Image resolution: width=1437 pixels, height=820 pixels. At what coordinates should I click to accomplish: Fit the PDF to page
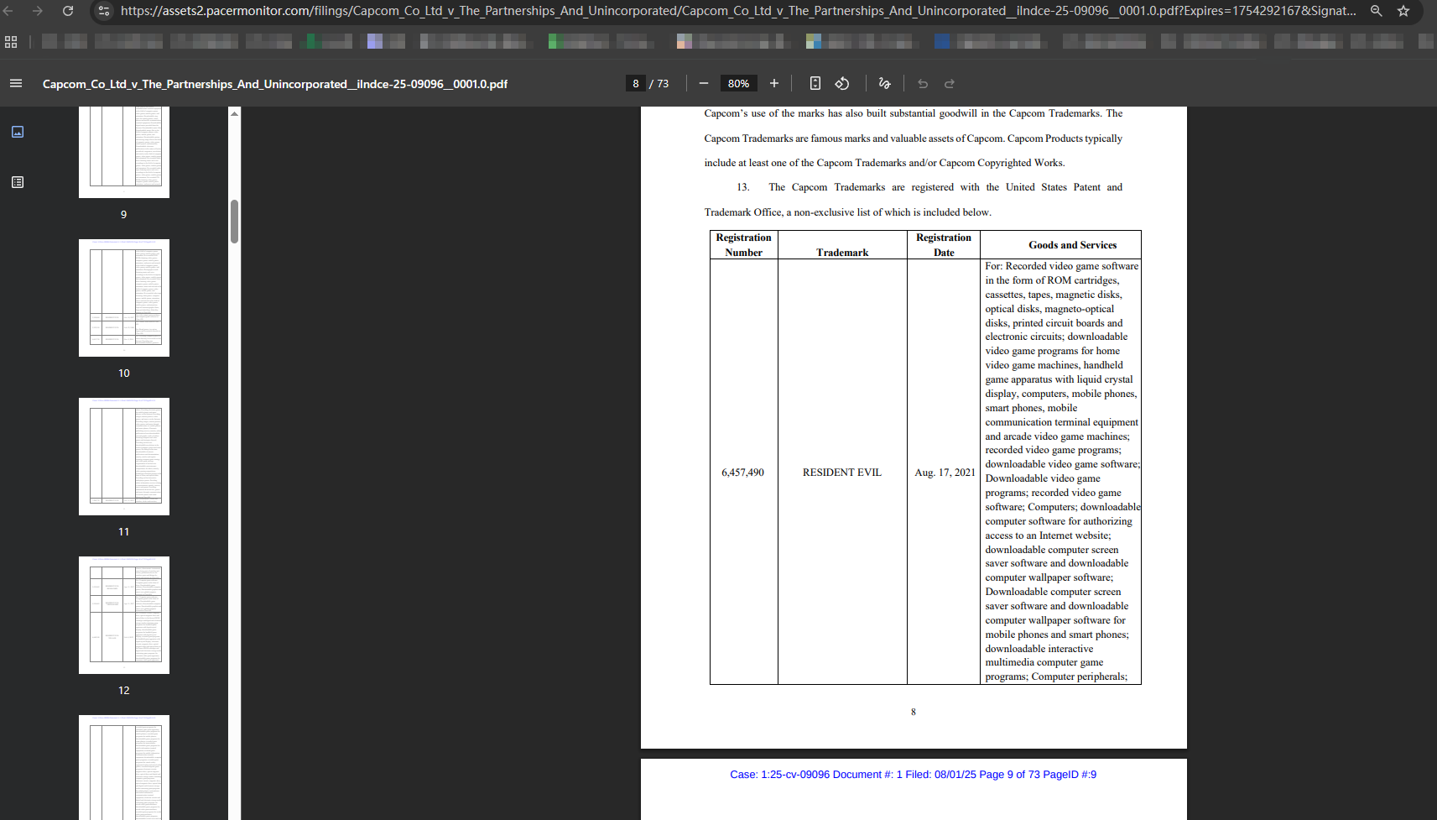click(x=815, y=83)
